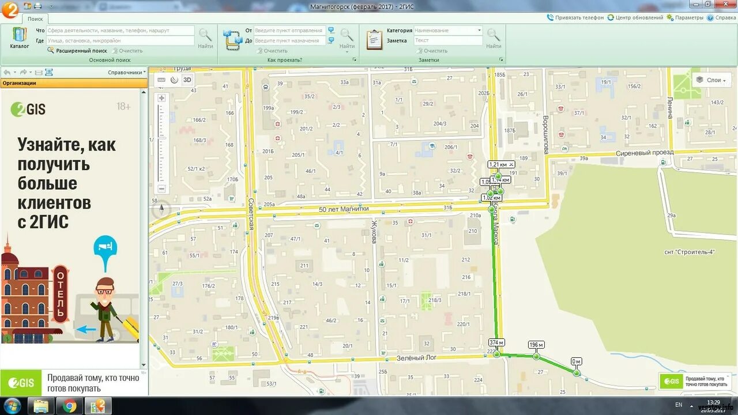Zoom in with the plus button
738x415 pixels.
[161, 98]
